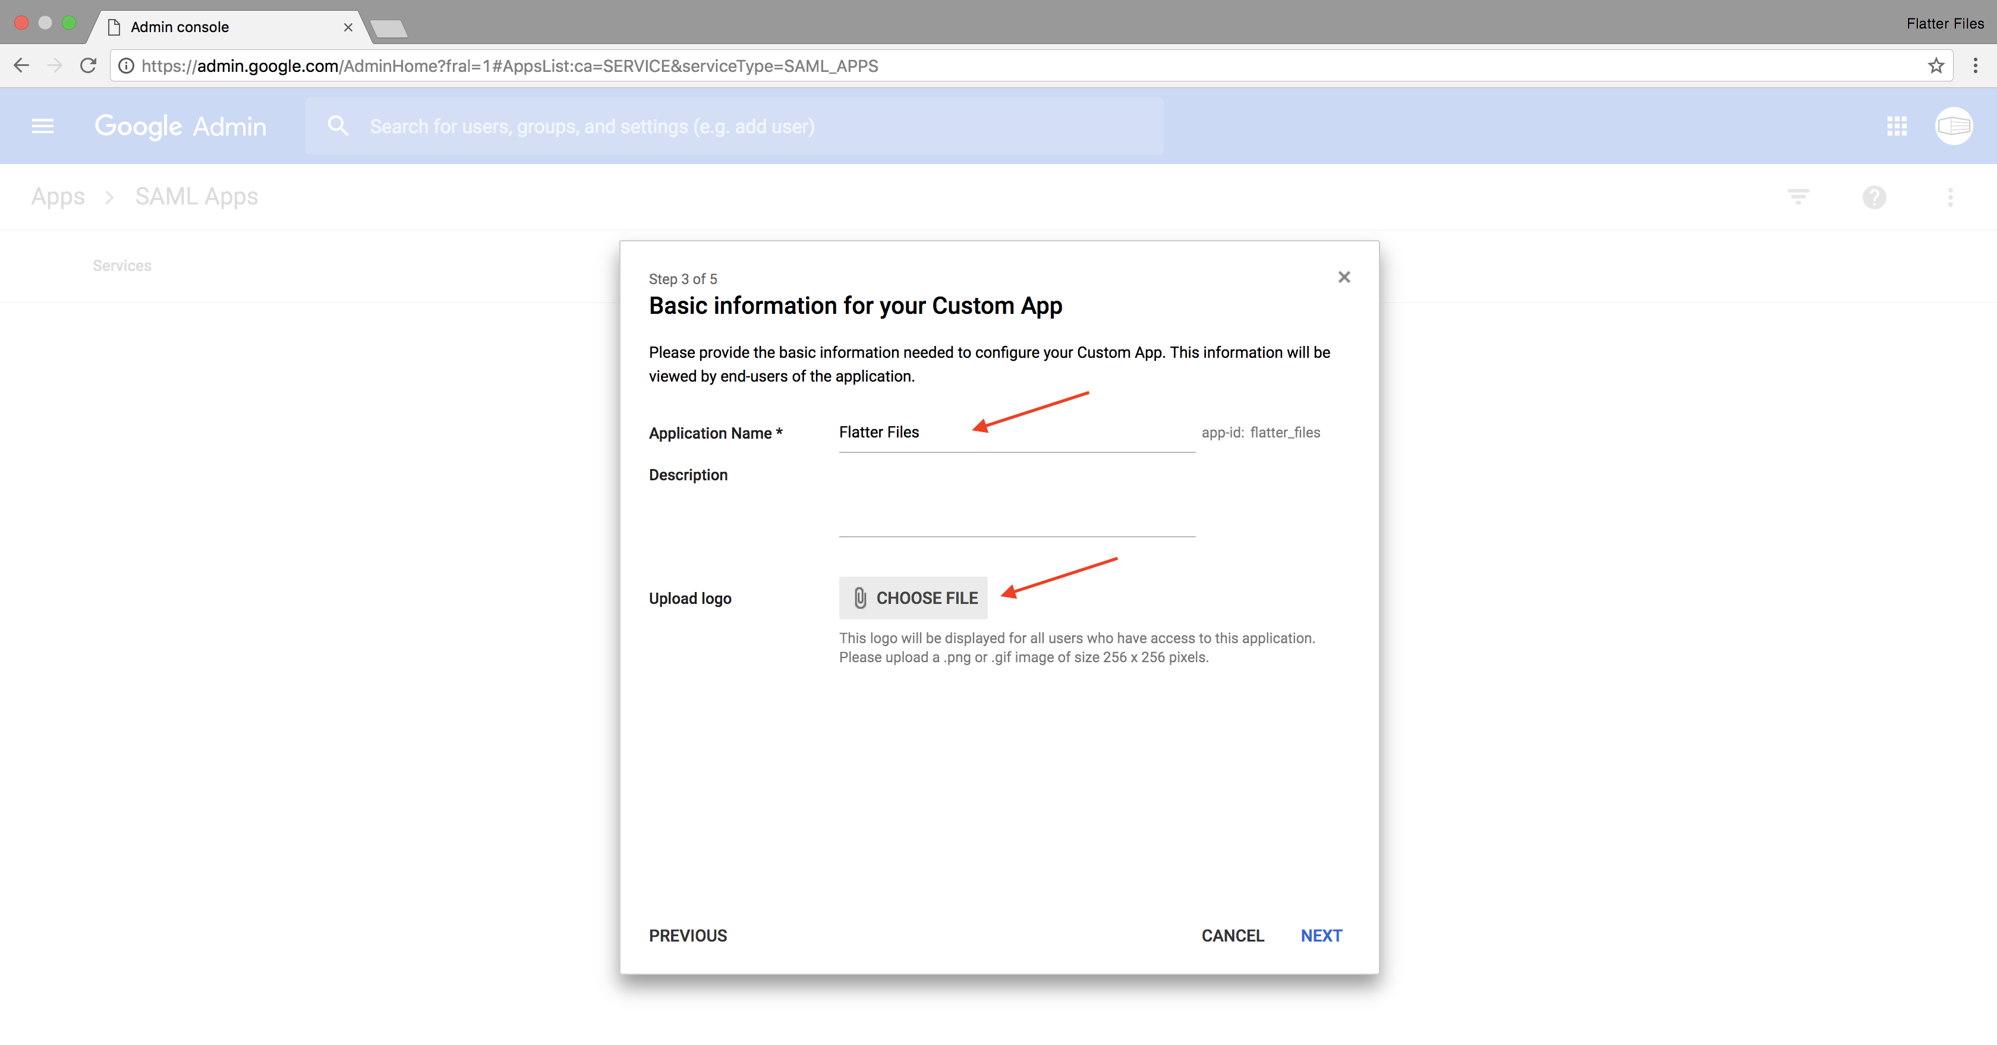Screen dimensions: 1997x1045
Task: Open a new browser tab
Action: 389,30
